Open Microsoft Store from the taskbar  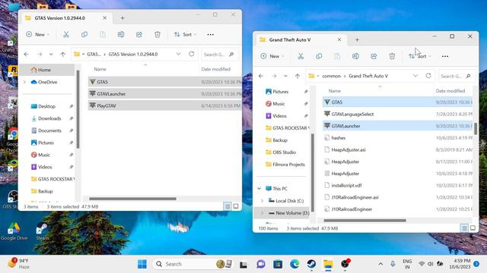(x=278, y=264)
